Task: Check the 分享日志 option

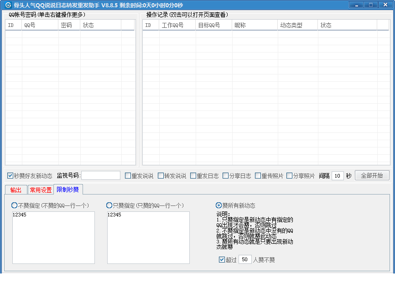Action: point(225,175)
